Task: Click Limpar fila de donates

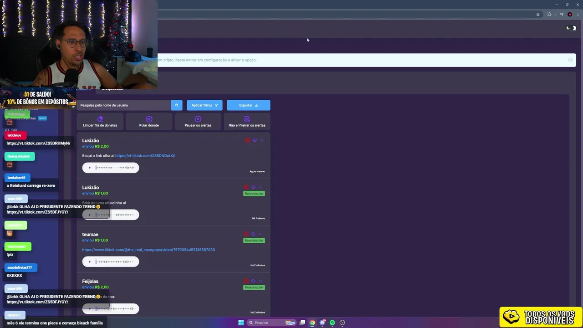Action: tap(100, 121)
